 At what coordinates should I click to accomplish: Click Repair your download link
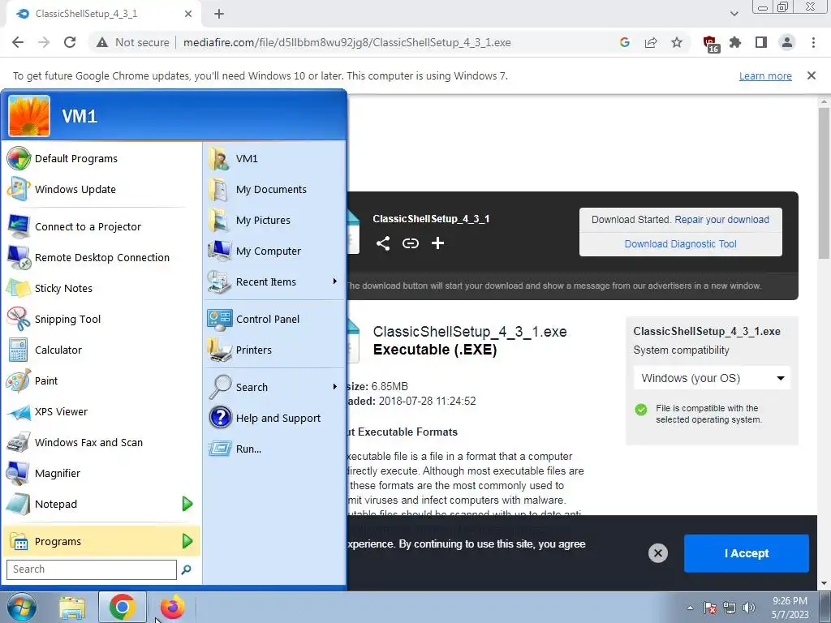coord(721,220)
